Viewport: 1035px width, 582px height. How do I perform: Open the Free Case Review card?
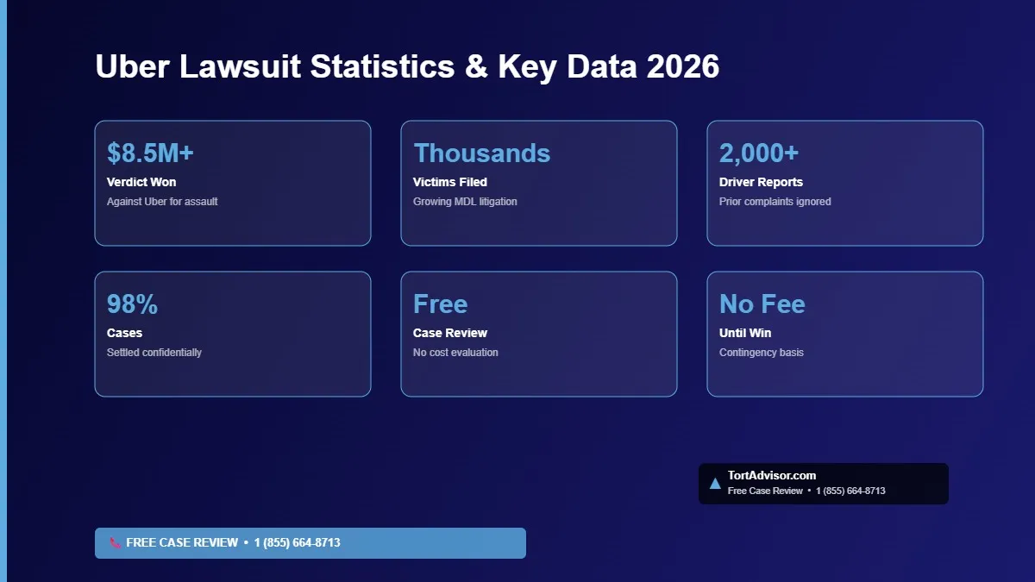pos(539,334)
